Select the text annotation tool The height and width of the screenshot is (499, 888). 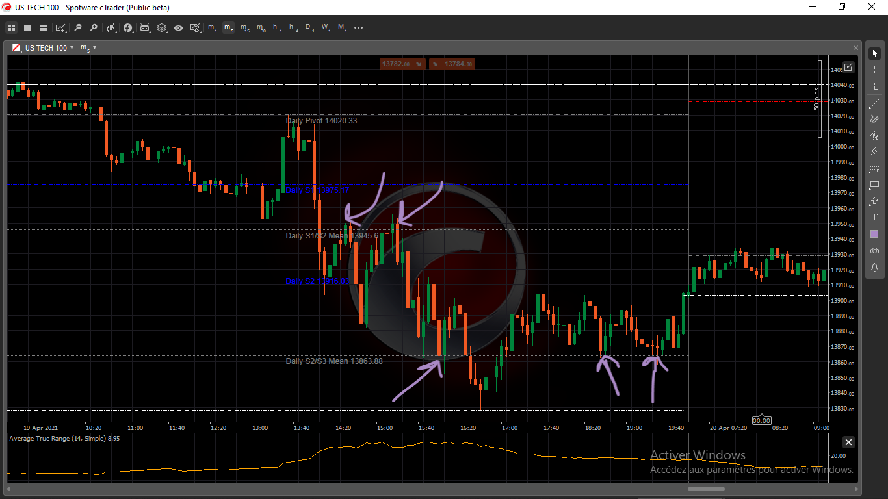[x=874, y=218]
